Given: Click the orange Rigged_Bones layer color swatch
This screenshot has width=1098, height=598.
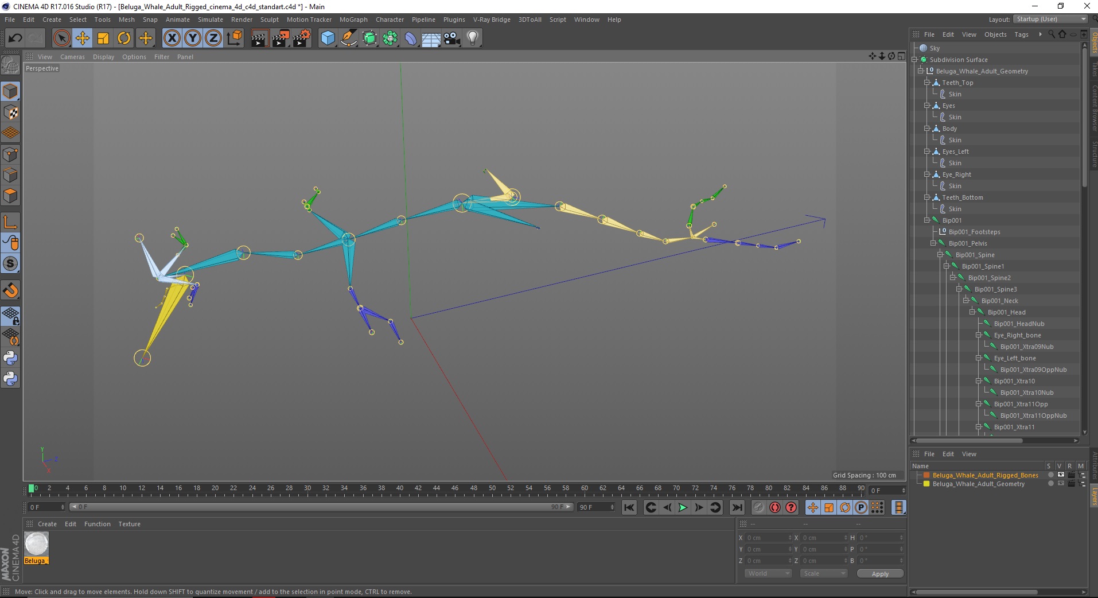Looking at the screenshot, I should click(x=926, y=475).
